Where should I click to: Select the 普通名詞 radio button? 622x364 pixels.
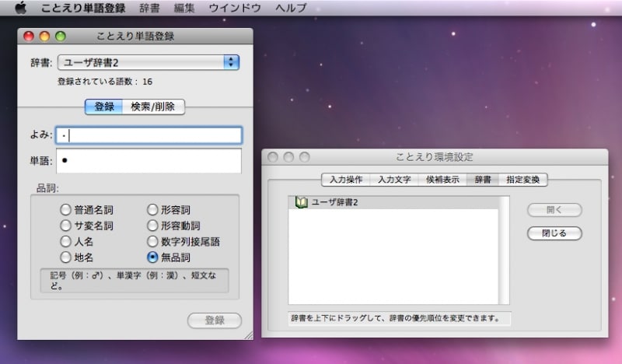(65, 209)
